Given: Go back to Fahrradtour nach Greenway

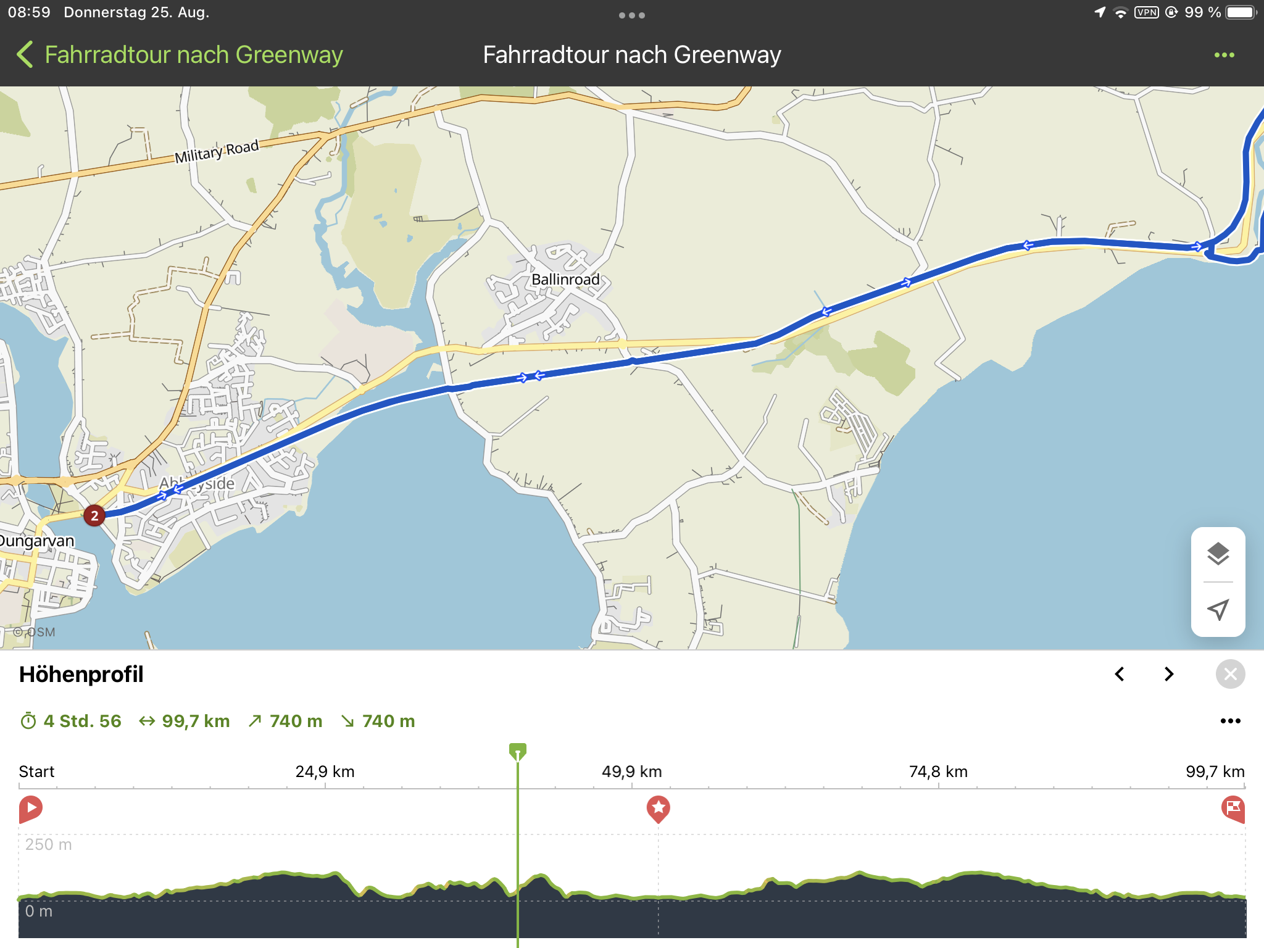Looking at the screenshot, I should point(180,55).
